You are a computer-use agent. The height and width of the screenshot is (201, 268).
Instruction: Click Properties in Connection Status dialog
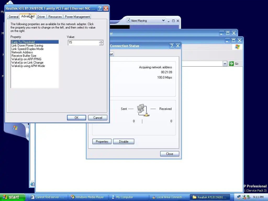tap(102, 142)
